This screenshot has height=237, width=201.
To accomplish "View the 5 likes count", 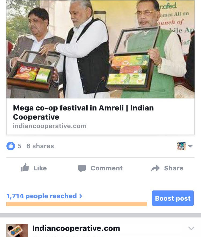I will pyautogui.click(x=19, y=146).
